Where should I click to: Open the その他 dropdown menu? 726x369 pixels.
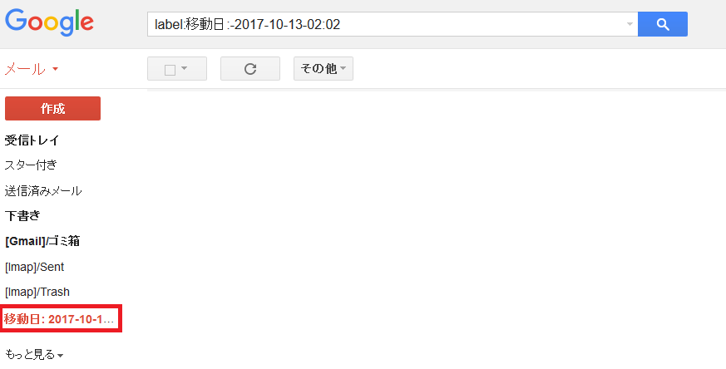323,68
